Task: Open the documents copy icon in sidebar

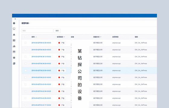Action: coord(14,63)
